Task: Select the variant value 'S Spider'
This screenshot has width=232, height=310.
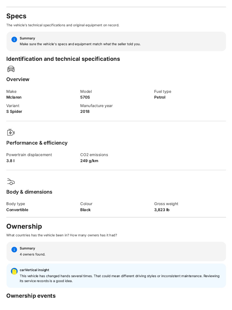Action: [14, 111]
